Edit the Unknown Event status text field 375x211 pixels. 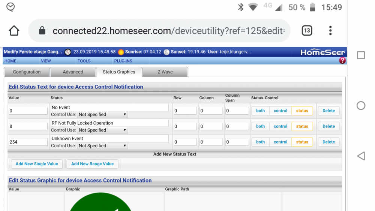click(109, 138)
